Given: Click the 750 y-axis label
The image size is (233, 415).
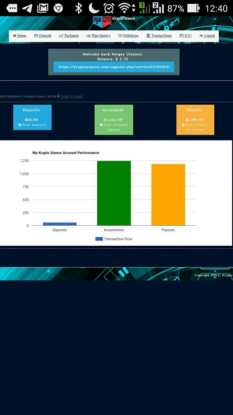Looking at the screenshot, I should pos(26,187).
